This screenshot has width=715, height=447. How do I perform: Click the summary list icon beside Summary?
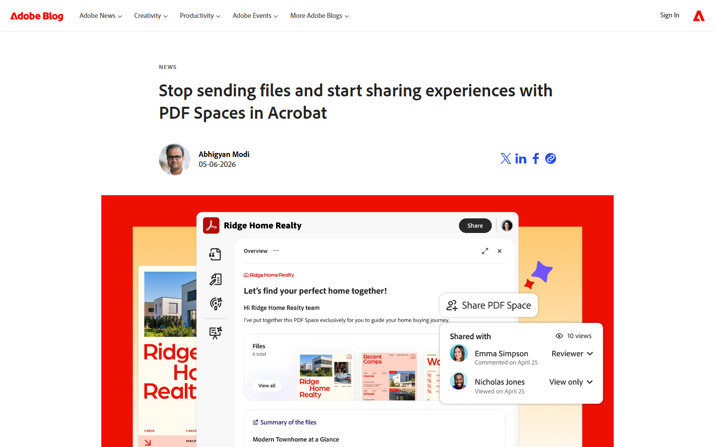coord(255,423)
